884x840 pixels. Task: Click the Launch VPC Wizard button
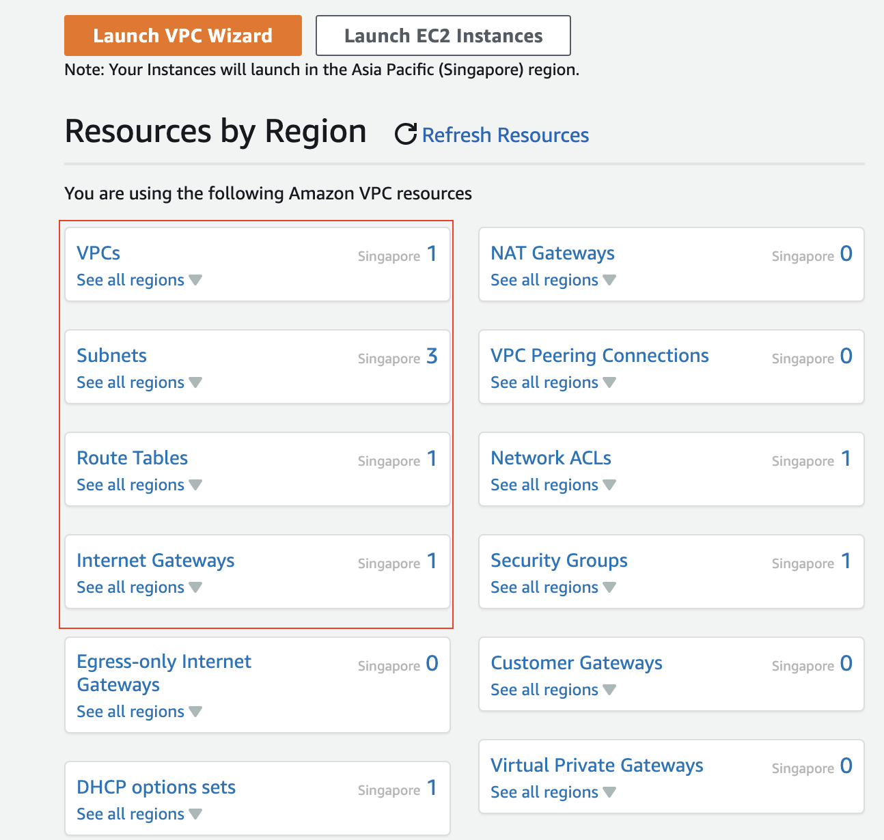pos(182,36)
